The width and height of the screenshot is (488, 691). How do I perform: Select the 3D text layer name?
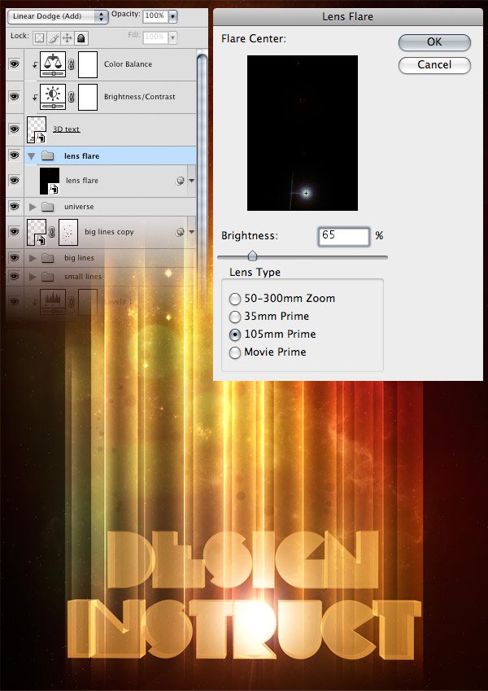point(67,129)
